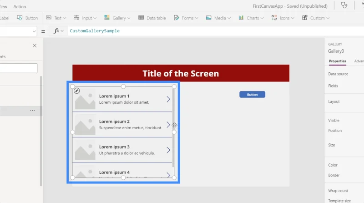Click the Color property label

point(333,165)
